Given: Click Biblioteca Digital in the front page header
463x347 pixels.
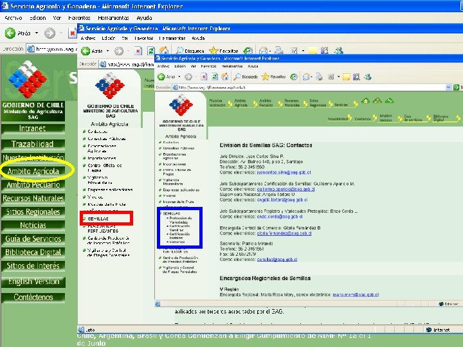Looking at the screenshot, I should point(440,118).
